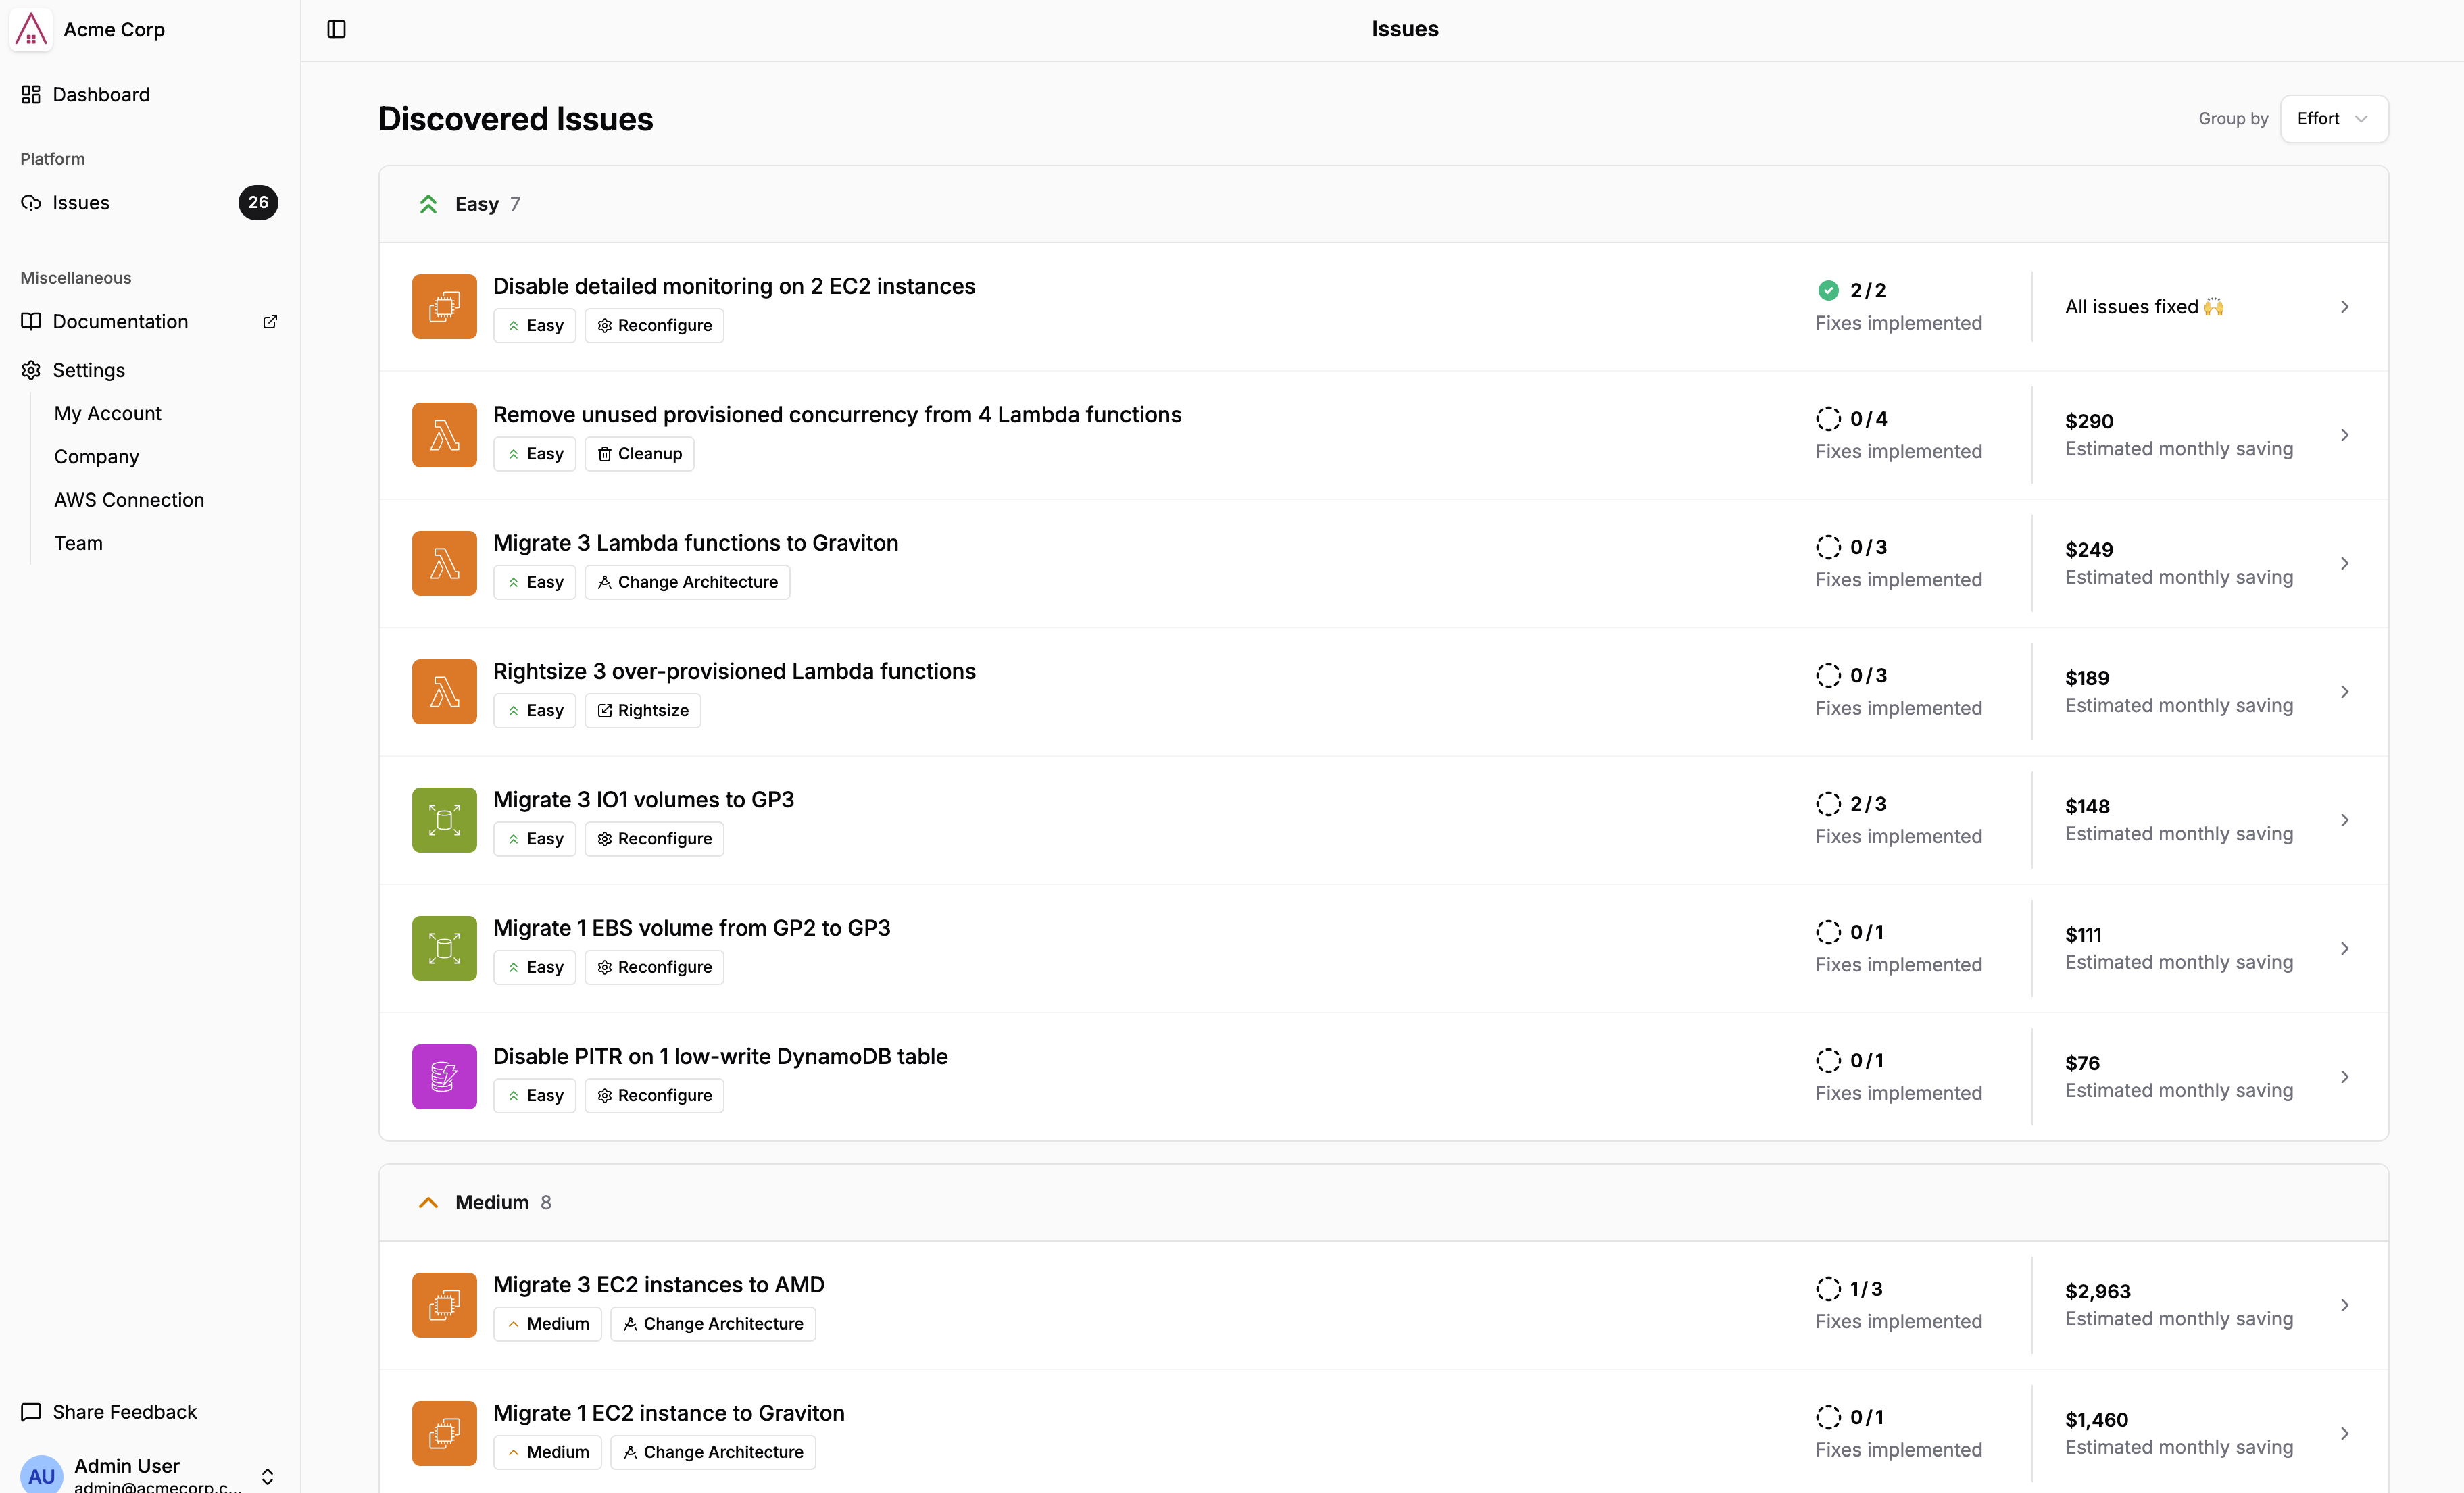Click the Share Feedback chat icon
The width and height of the screenshot is (2464, 1493).
tap(31, 1412)
